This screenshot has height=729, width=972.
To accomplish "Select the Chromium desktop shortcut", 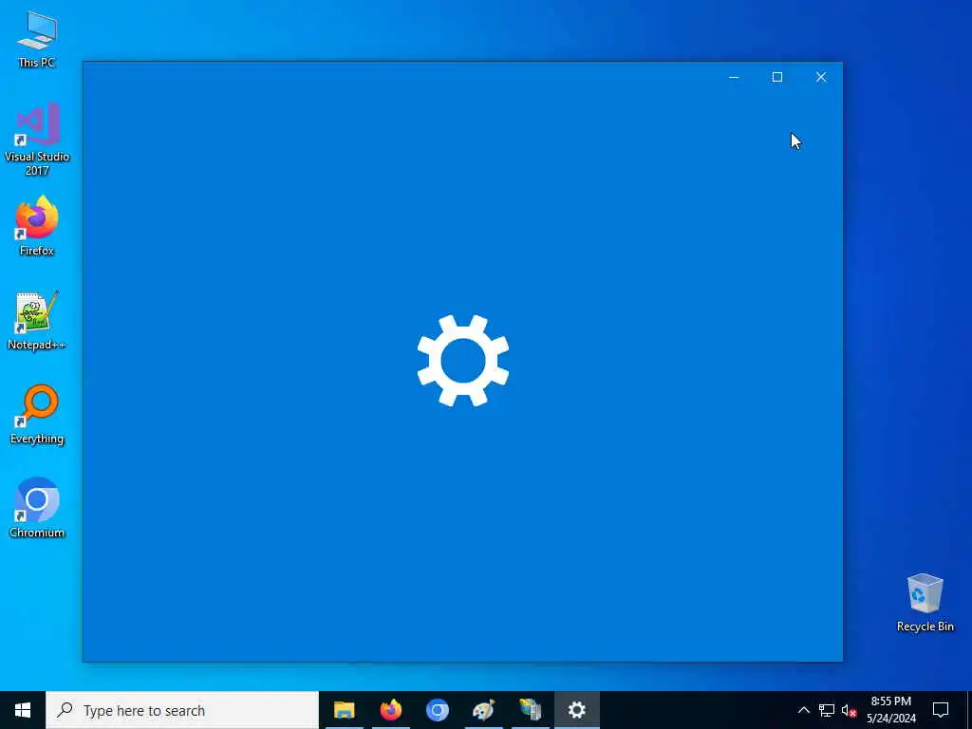I will 37,507.
